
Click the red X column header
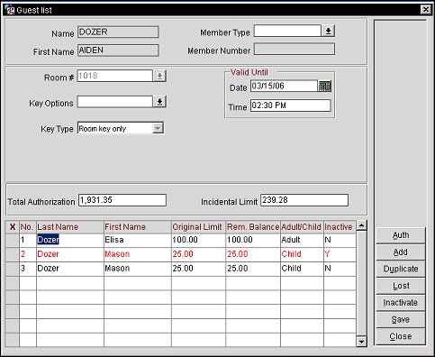13,227
